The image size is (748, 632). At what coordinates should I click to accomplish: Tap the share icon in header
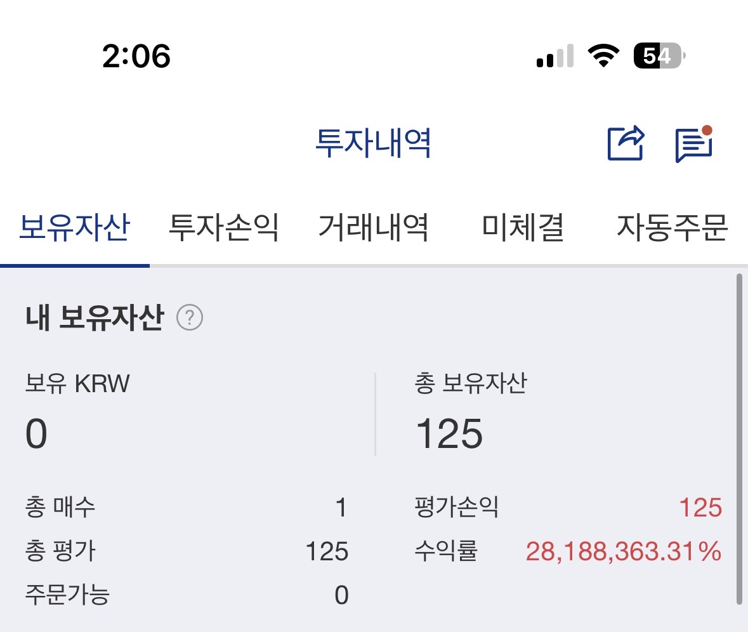coord(626,143)
